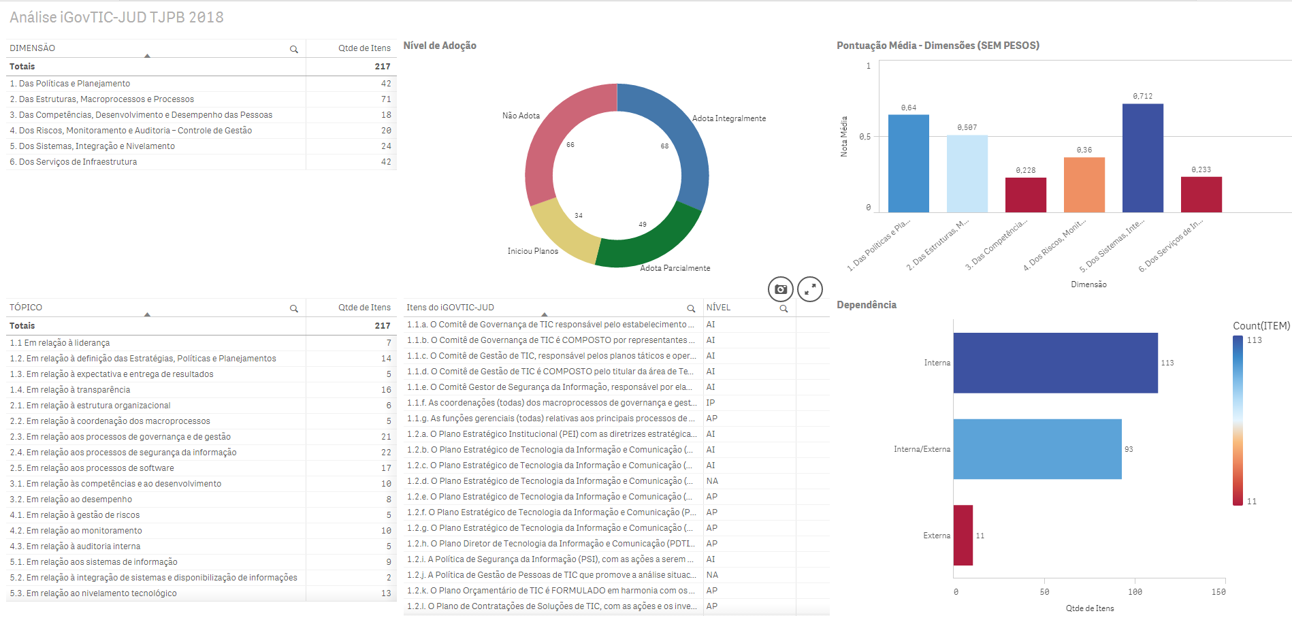Click the red Externa bar with value 11
The image size is (1292, 622).
963,535
